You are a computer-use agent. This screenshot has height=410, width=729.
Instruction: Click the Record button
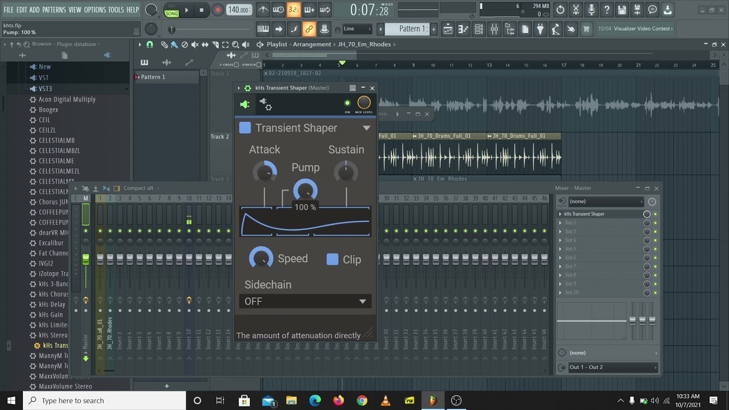point(218,10)
